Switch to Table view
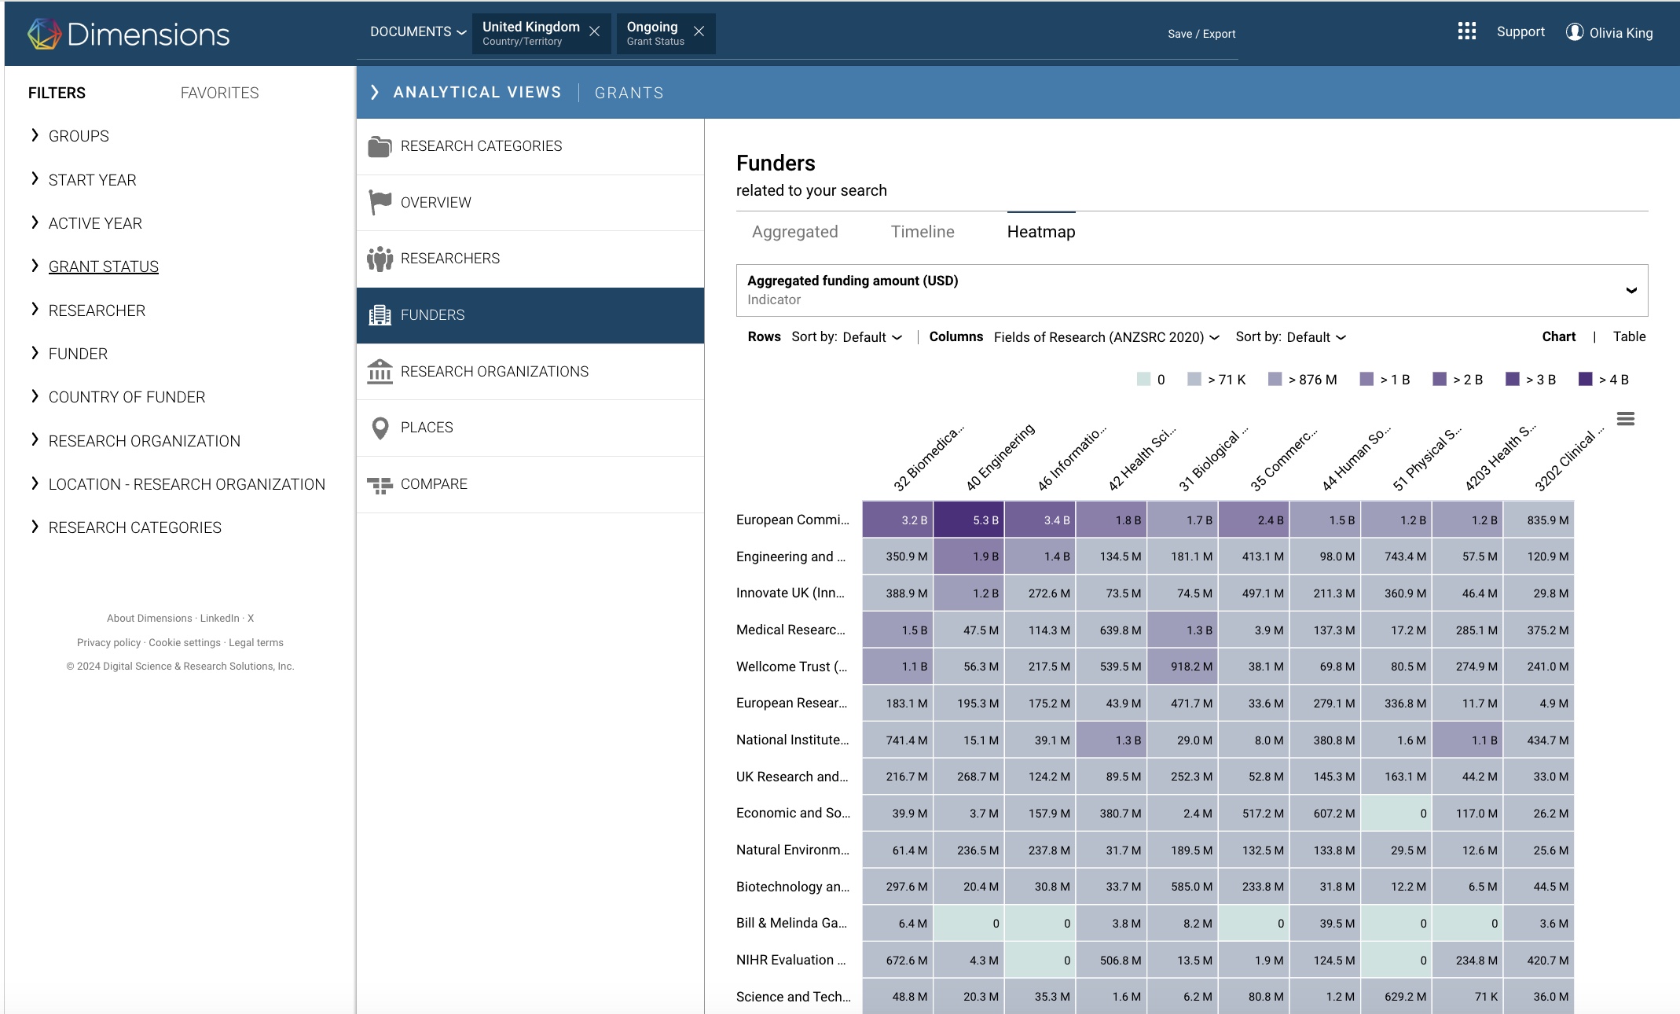This screenshot has height=1014, width=1680. (x=1629, y=336)
